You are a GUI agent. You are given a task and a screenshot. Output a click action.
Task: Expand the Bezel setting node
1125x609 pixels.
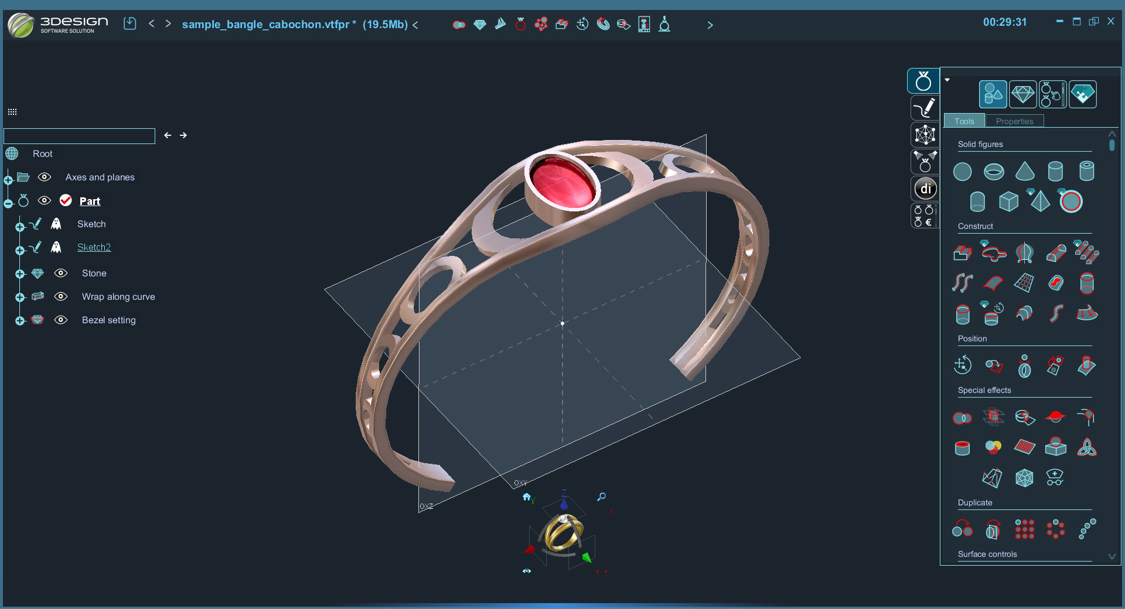[20, 321]
